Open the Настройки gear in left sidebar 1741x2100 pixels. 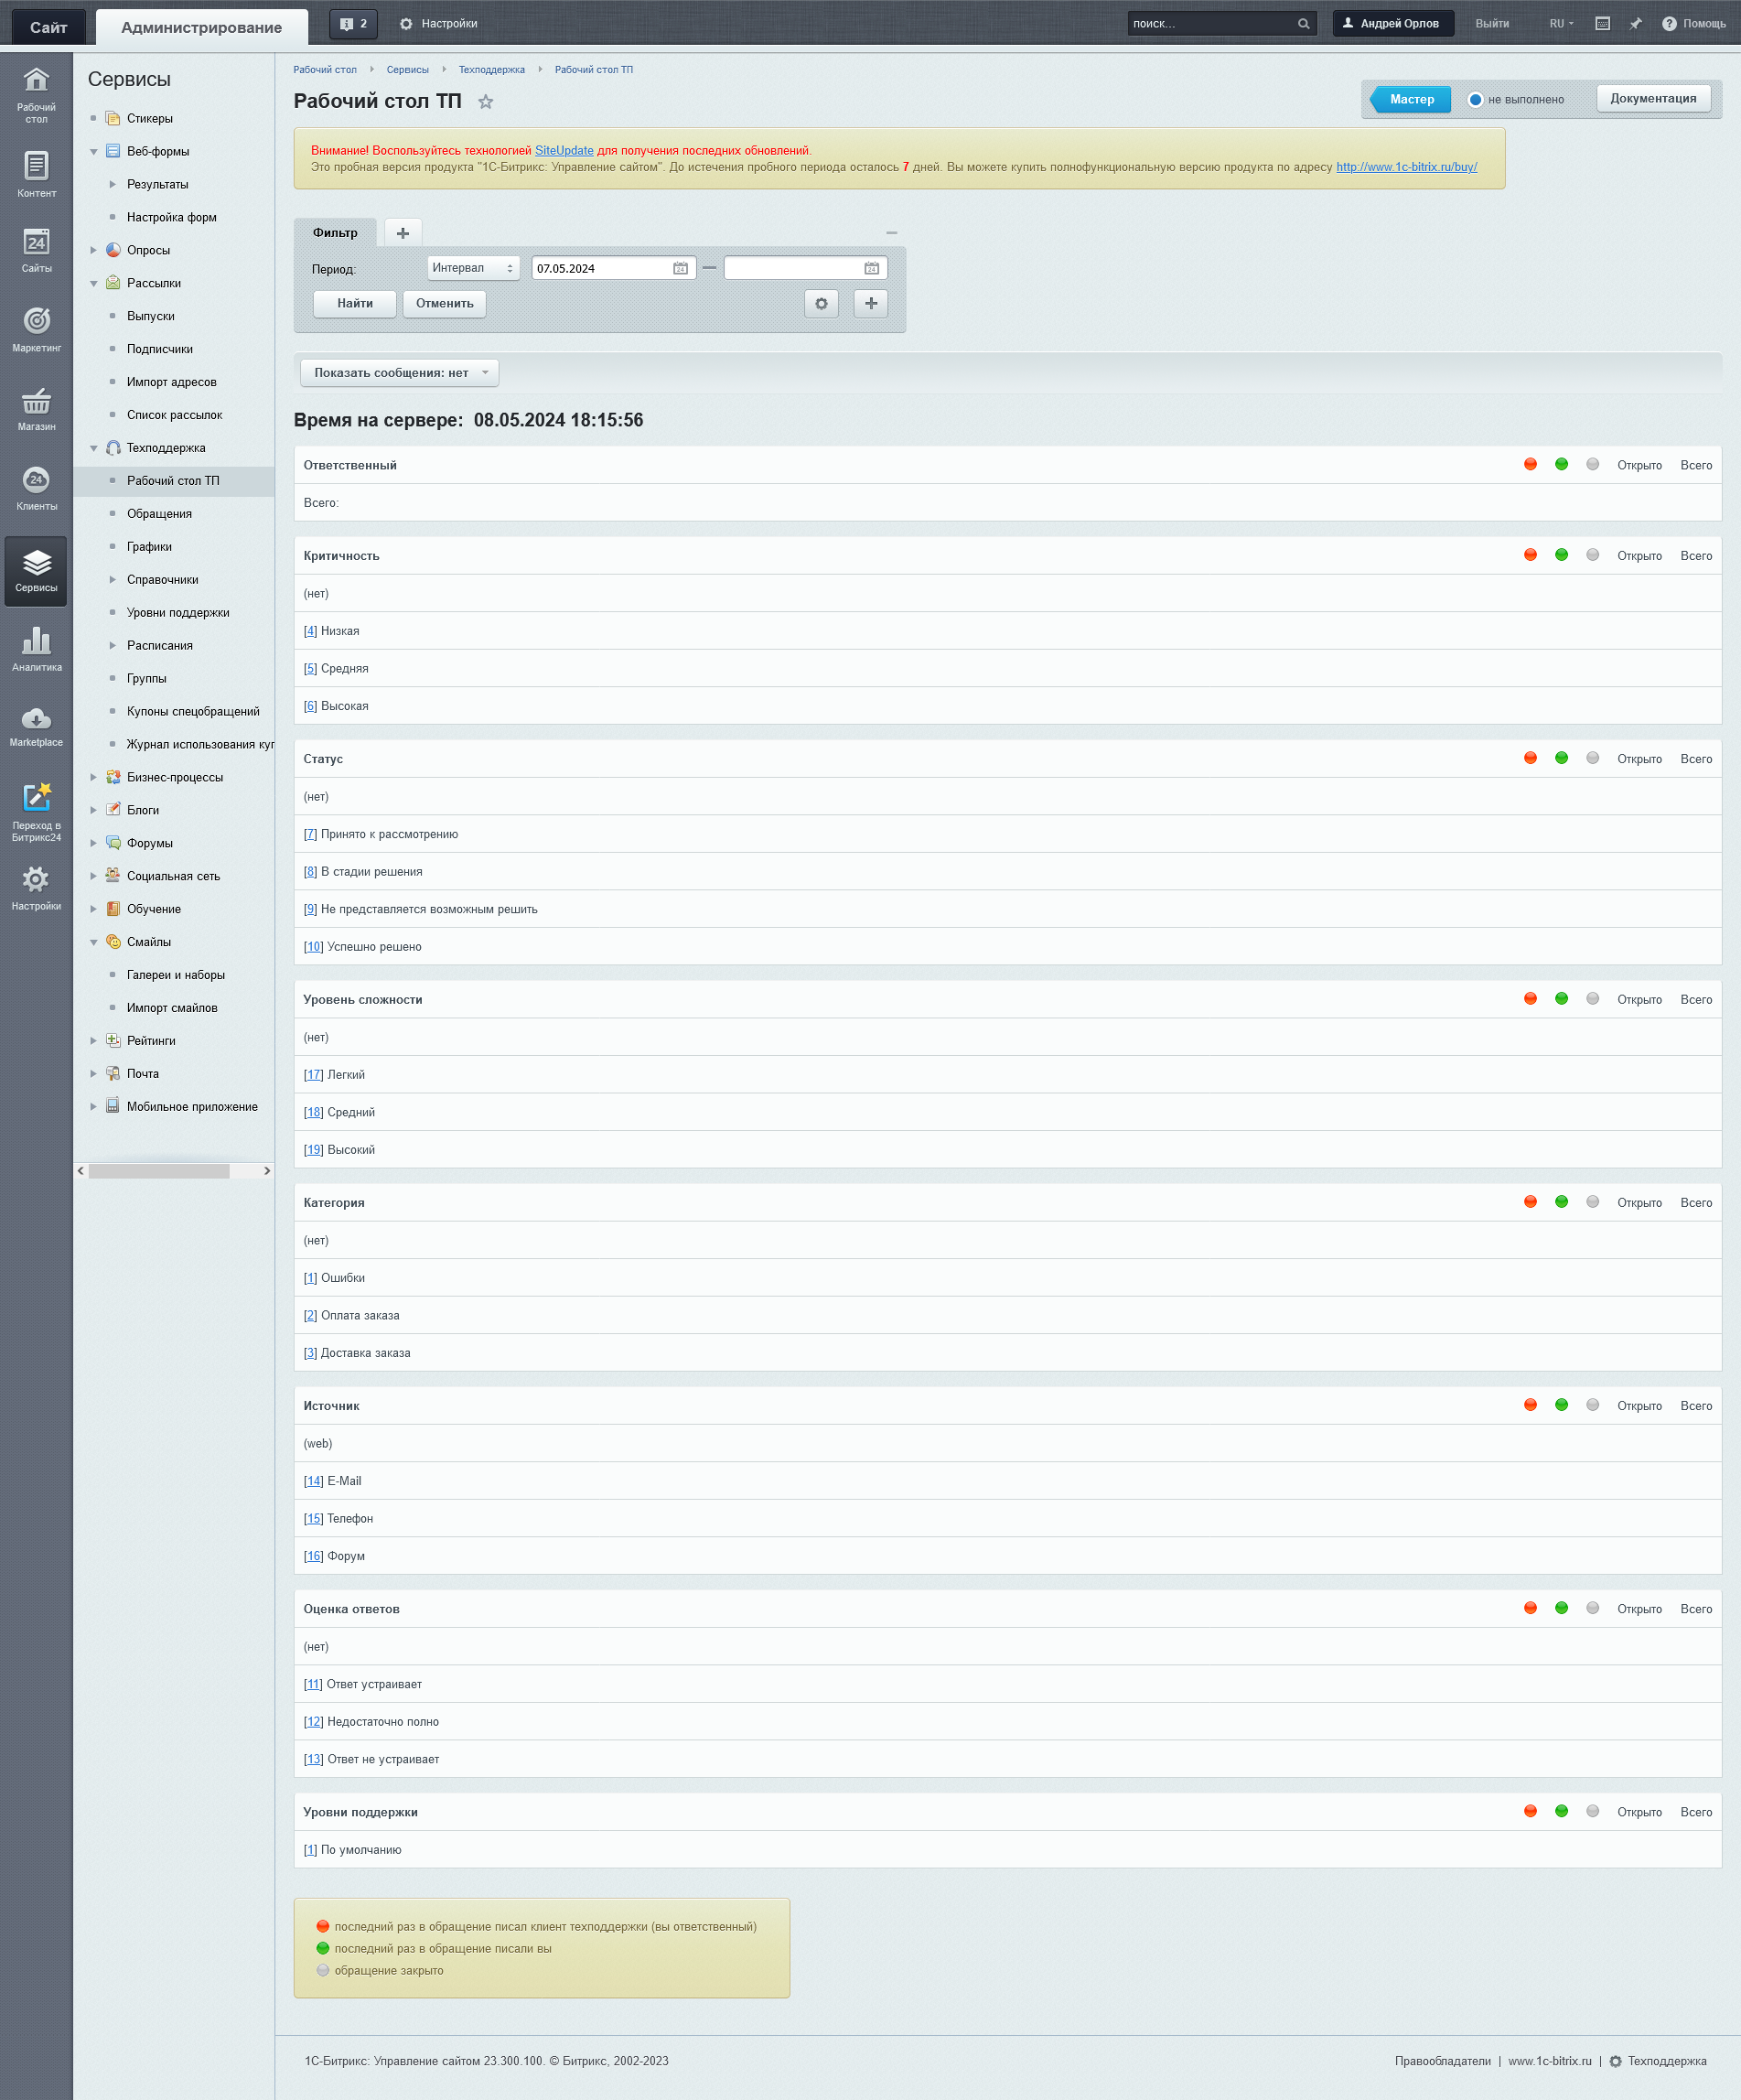[36, 887]
